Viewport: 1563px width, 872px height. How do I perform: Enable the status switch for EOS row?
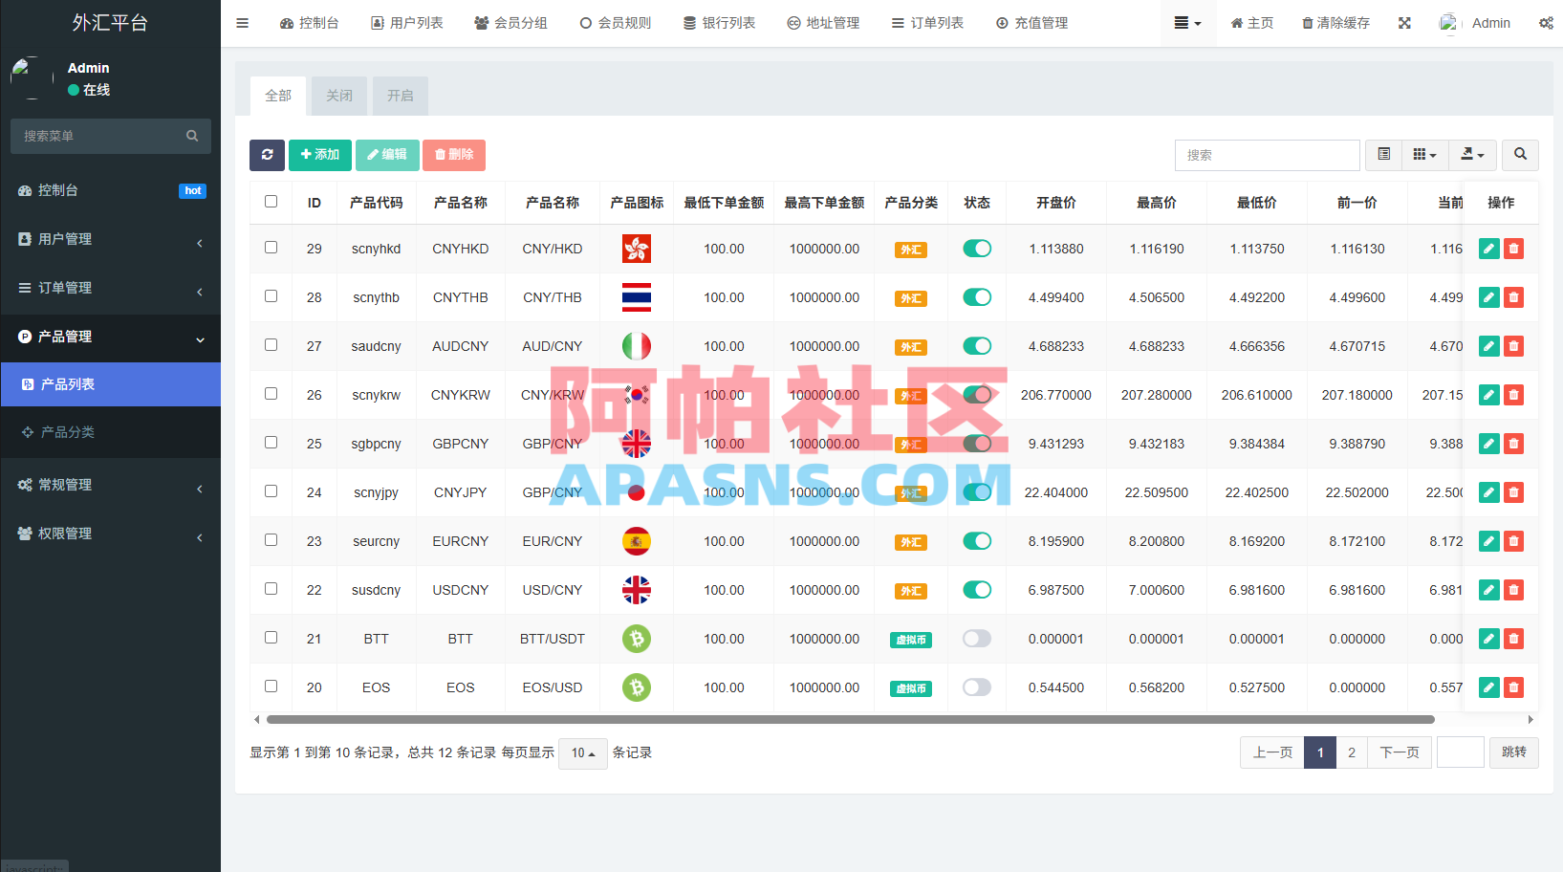[x=977, y=687]
